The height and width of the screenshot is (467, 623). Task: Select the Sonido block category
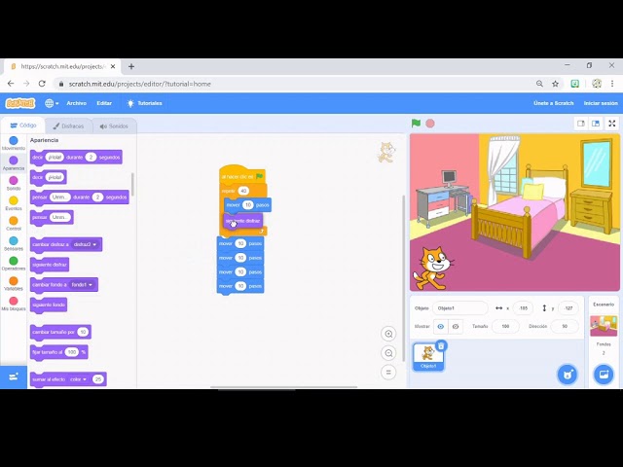[14, 184]
